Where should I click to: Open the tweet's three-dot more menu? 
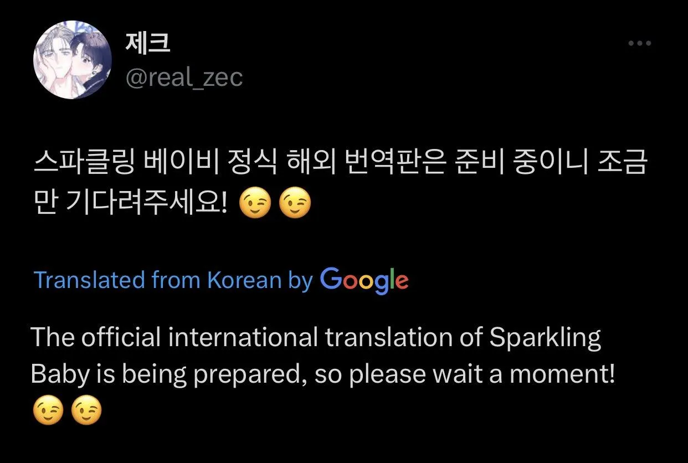639,44
